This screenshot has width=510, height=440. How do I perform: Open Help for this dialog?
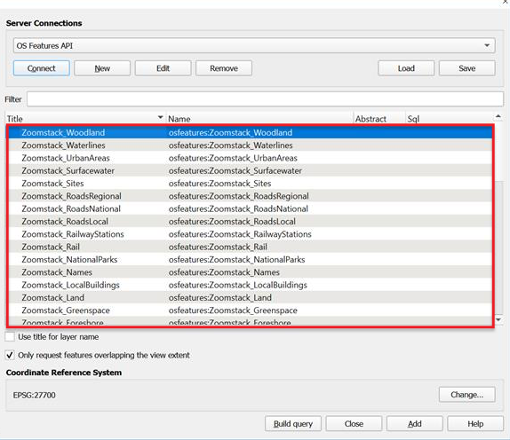tap(475, 424)
